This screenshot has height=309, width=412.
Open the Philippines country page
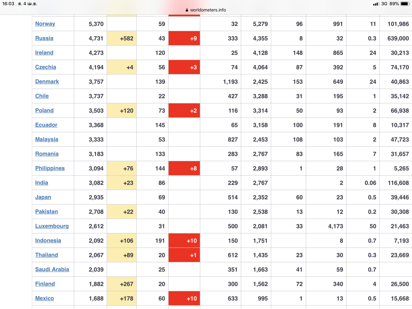pyautogui.click(x=50, y=168)
